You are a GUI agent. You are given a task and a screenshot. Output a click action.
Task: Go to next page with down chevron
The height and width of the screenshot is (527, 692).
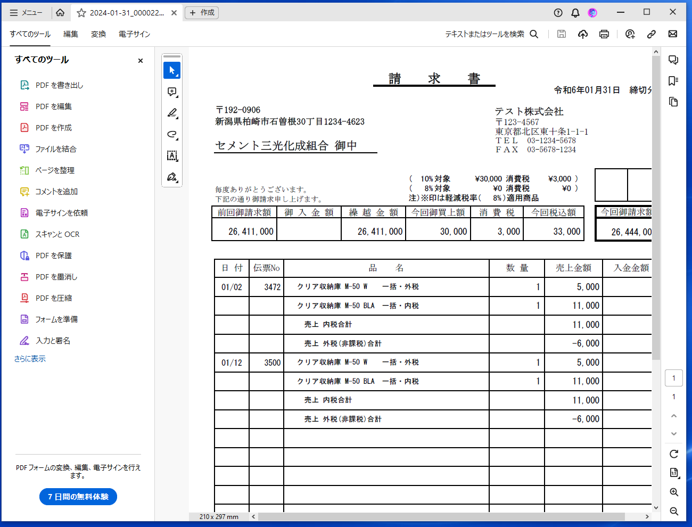point(674,433)
